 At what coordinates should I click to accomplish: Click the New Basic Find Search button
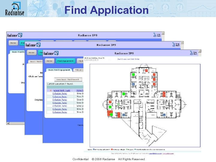pyautogui.click(x=68, y=79)
